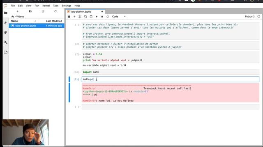Image resolution: width=263 pixels, height=147 pixels.
Task: Click the NameError traceback output area
Action: [x=171, y=93]
